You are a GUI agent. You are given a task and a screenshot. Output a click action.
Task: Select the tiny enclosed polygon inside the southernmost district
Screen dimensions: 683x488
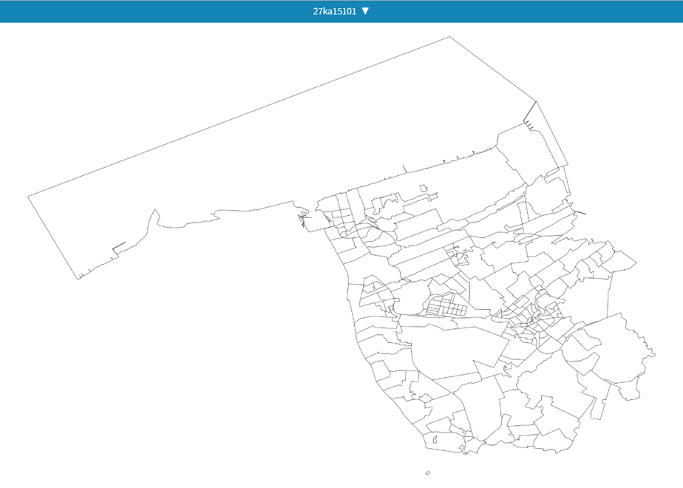435,440
